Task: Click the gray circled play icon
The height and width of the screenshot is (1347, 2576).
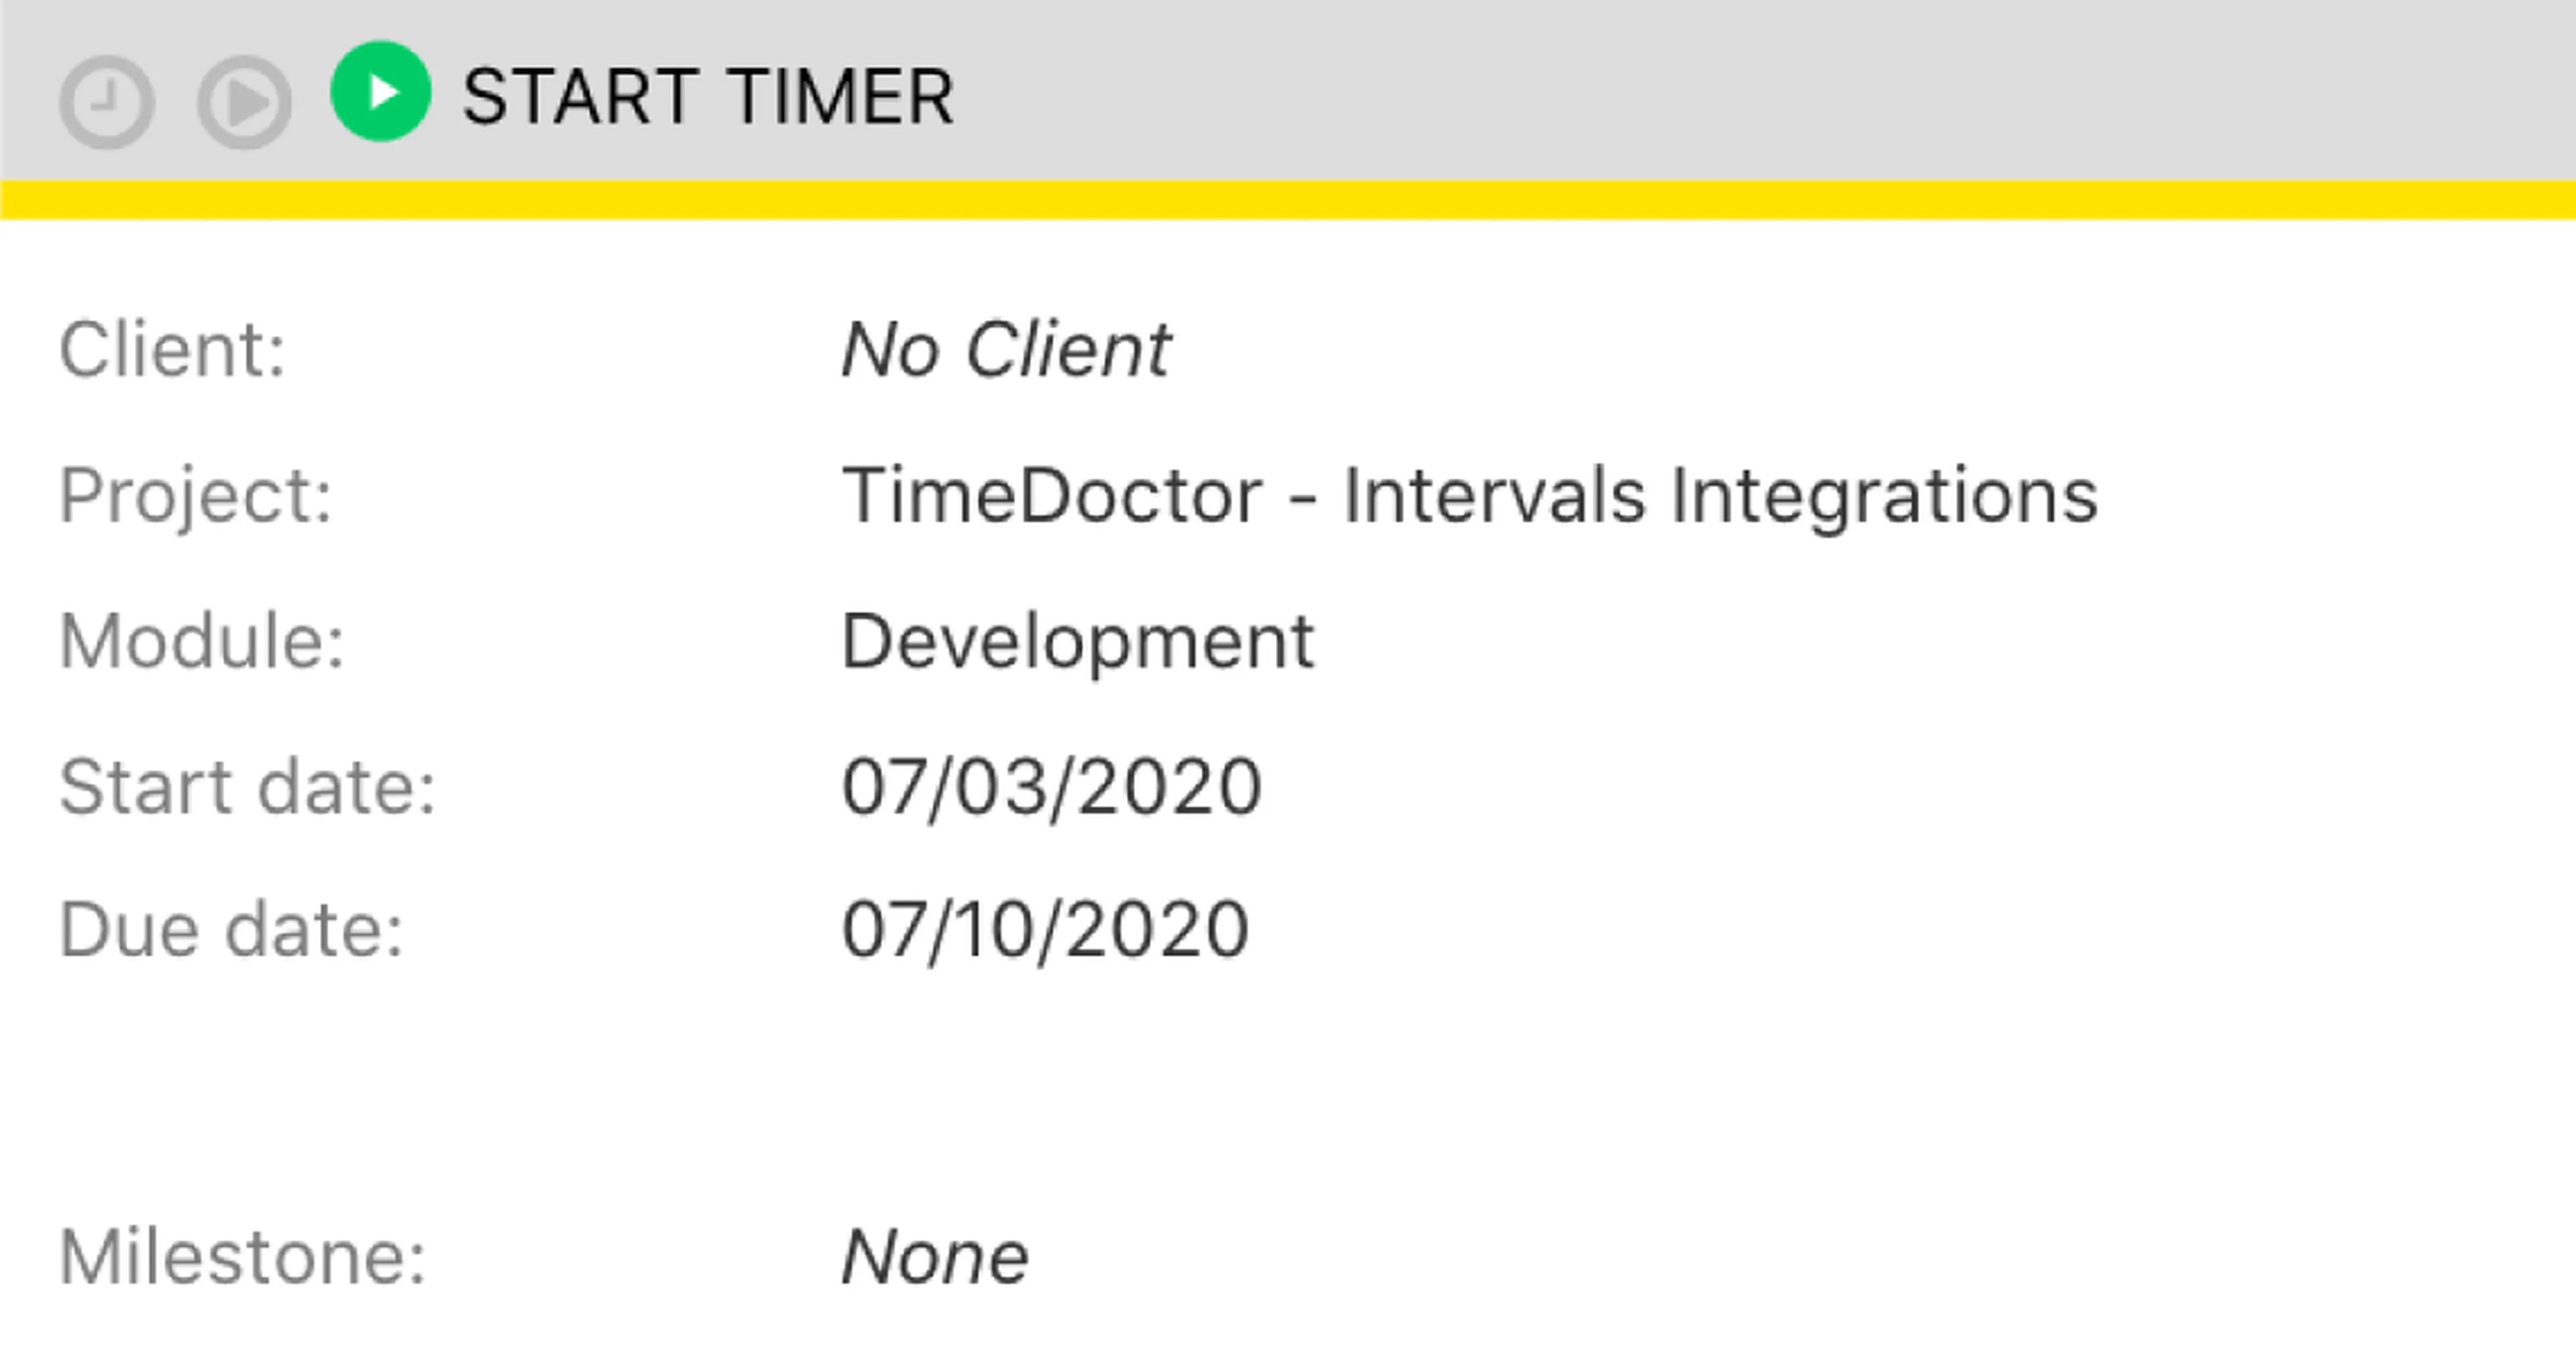Action: point(245,102)
